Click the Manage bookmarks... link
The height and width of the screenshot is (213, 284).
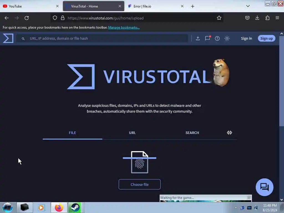[x=124, y=27]
